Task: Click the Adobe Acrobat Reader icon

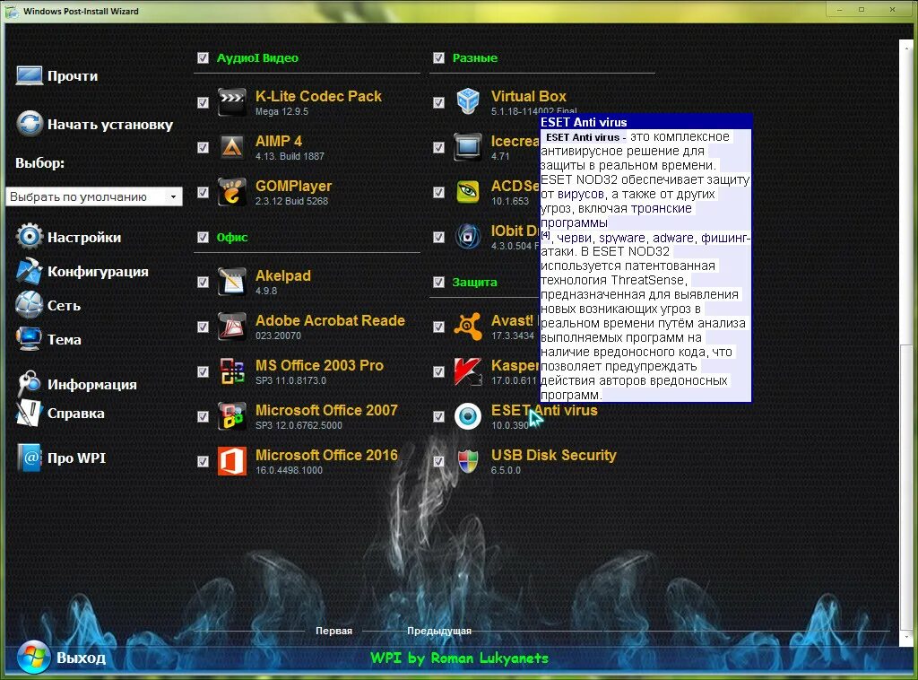Action: (x=231, y=327)
